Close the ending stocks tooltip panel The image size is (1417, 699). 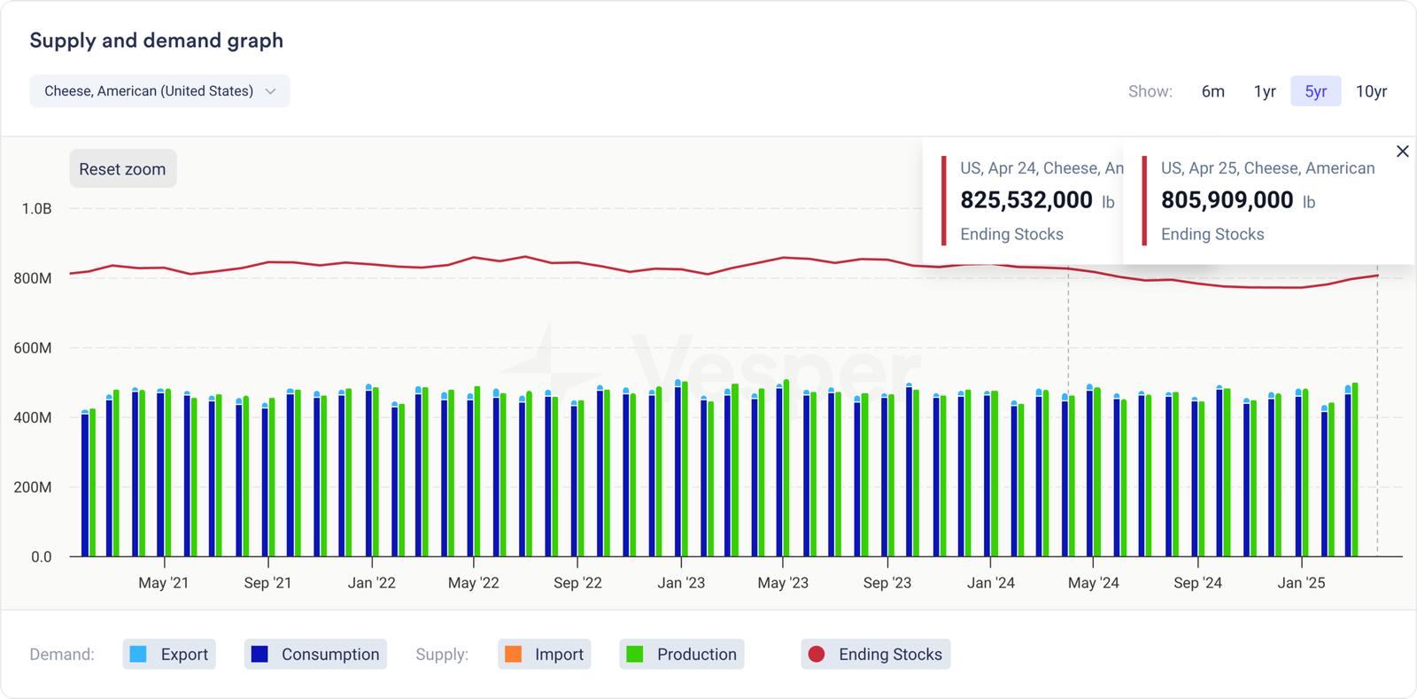coord(1402,151)
